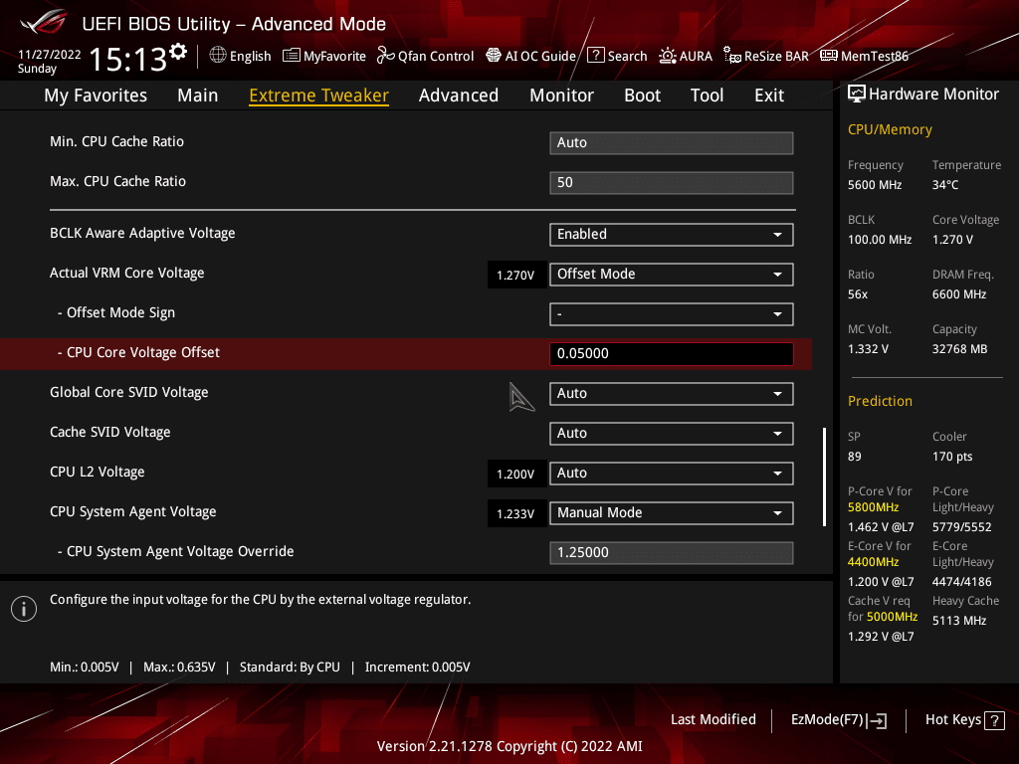This screenshot has width=1019, height=764.
Task: Click the 170 pts Cooler score
Action: [952, 457]
